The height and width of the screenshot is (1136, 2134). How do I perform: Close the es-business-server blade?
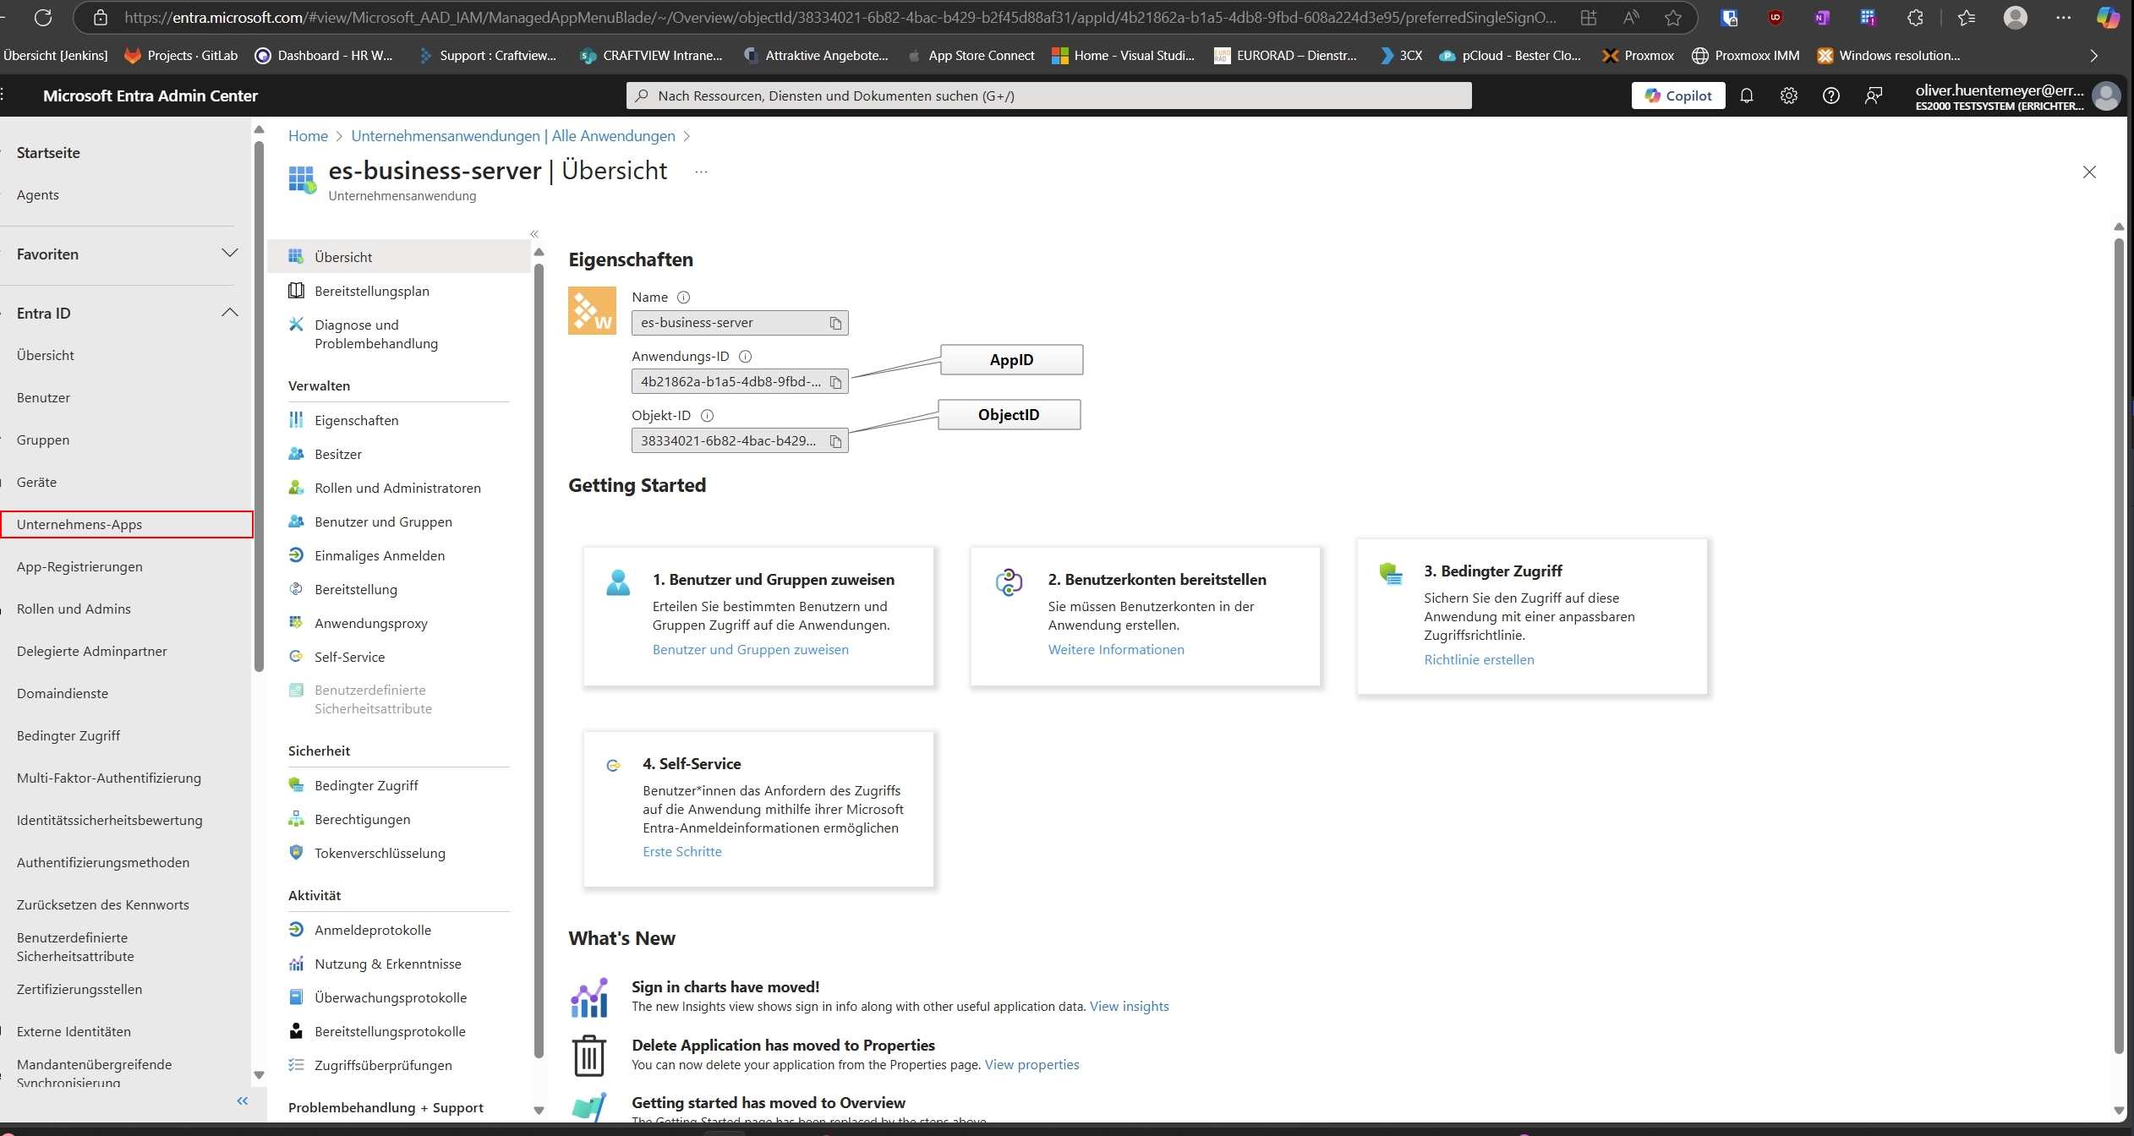[2089, 172]
